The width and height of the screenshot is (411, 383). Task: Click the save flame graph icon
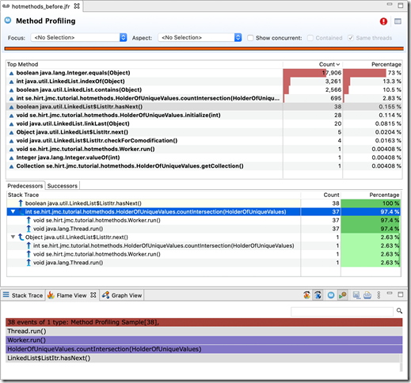(356, 295)
